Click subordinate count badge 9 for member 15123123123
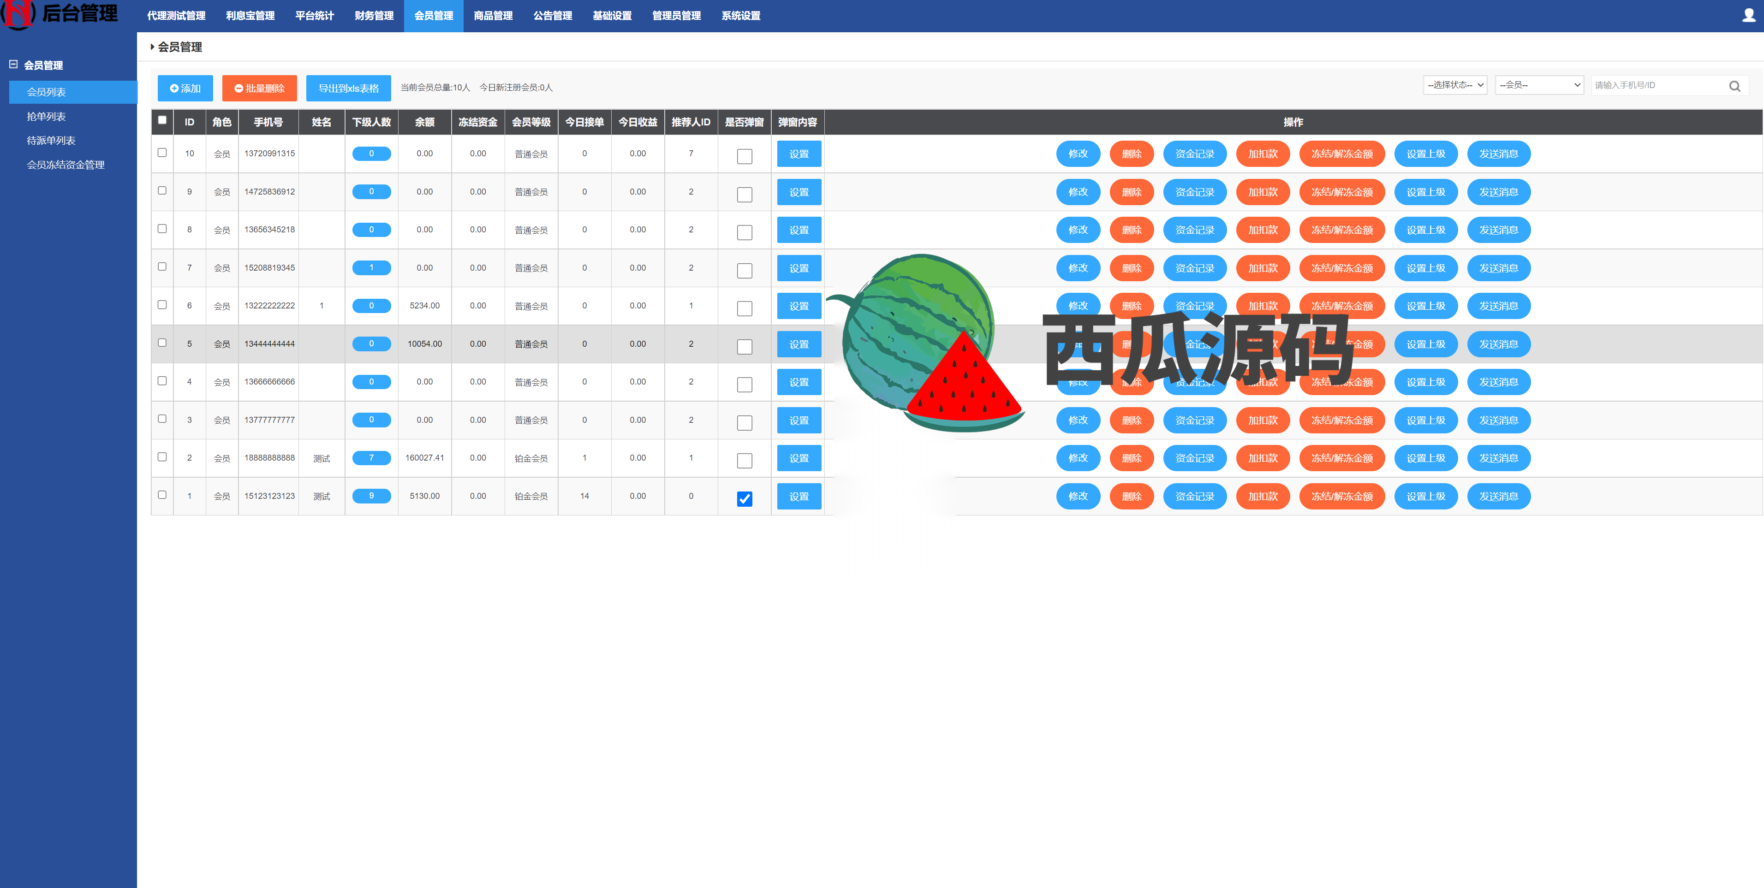 pyautogui.click(x=372, y=496)
